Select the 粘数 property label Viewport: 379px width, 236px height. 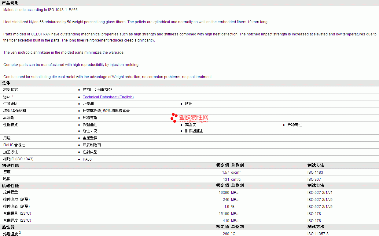[x=7, y=179]
